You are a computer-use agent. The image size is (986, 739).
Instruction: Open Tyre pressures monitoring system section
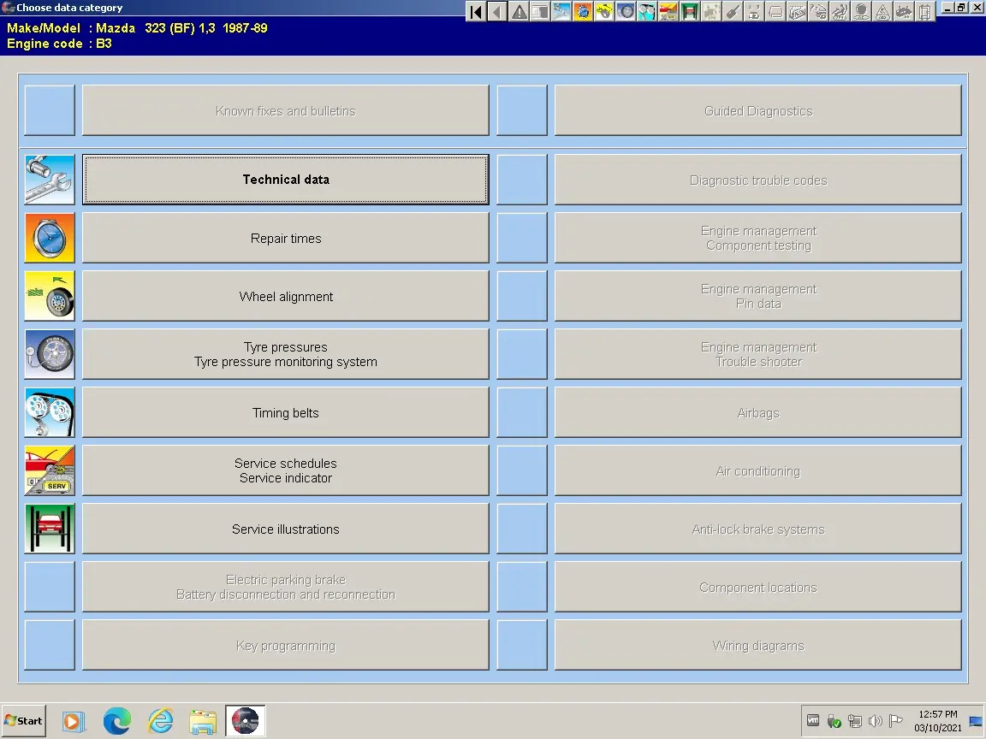click(285, 354)
